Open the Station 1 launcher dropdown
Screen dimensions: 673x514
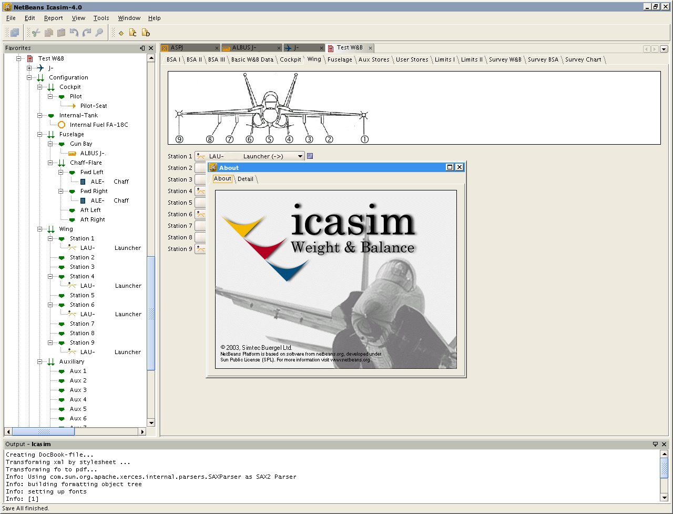coord(300,156)
